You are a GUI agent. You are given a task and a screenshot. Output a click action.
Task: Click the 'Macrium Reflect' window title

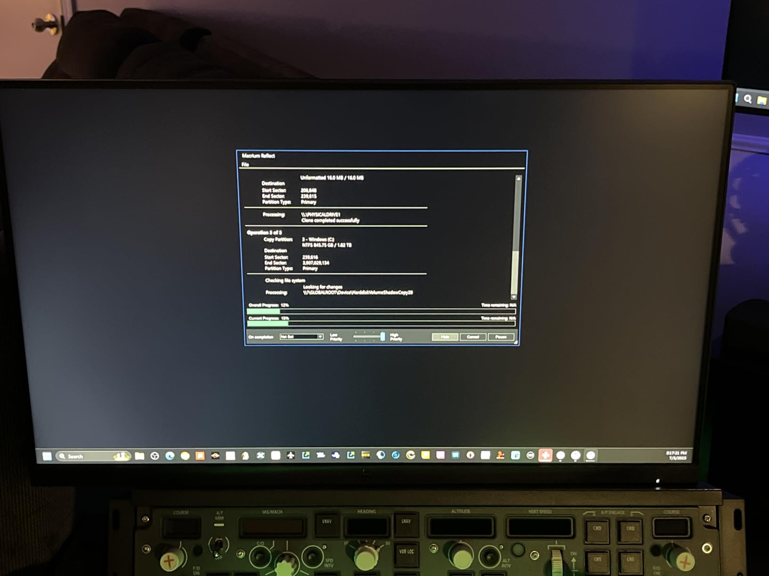pos(258,156)
